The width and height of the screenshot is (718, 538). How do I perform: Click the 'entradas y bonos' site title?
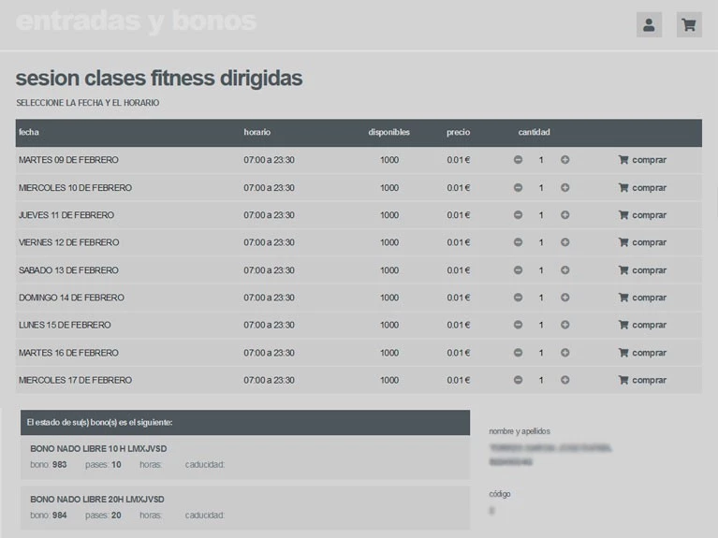pyautogui.click(x=137, y=22)
